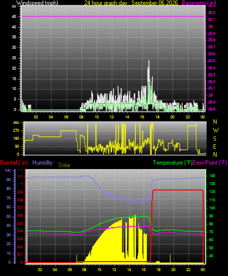The height and width of the screenshot is (276, 228).
Task: Click the 'W' compass direction label
Action: pyautogui.click(x=216, y=130)
